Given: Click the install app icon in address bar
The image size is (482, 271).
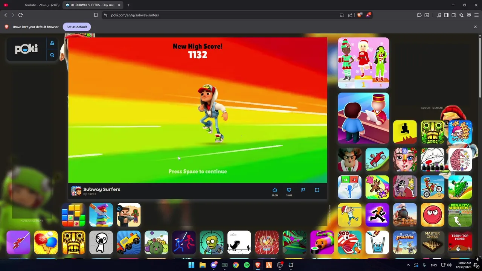Looking at the screenshot, I should click(x=342, y=15).
